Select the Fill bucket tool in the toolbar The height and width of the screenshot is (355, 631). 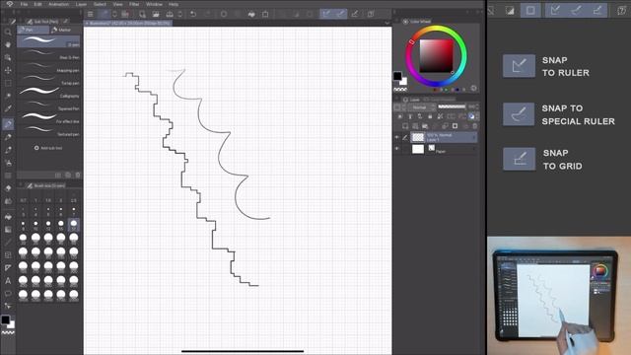(x=8, y=216)
